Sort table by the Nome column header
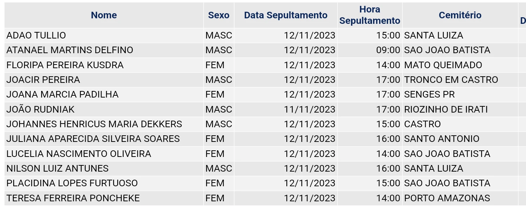 104,15
